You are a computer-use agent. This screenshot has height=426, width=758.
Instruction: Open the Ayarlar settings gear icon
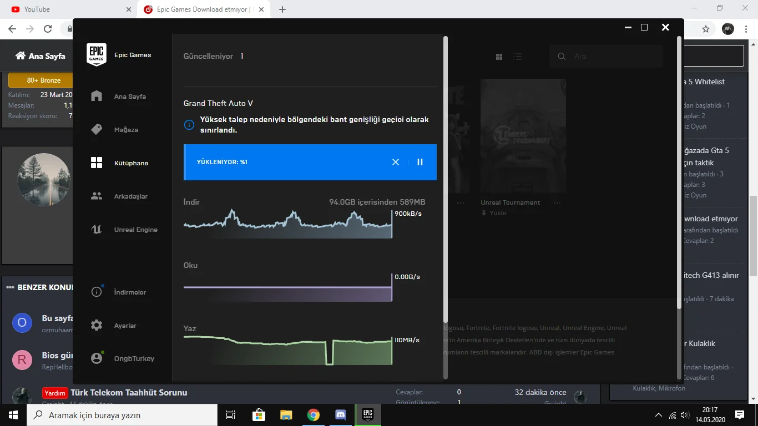97,325
